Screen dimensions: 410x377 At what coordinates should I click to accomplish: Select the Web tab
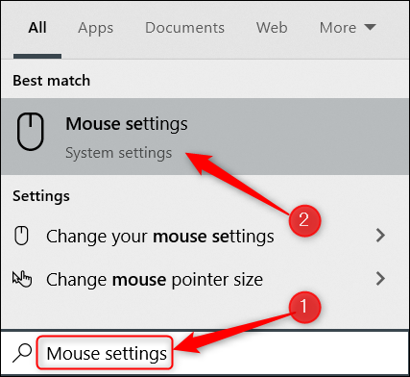point(272,28)
